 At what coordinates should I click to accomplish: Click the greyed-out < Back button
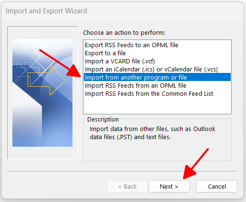pyautogui.click(x=127, y=186)
